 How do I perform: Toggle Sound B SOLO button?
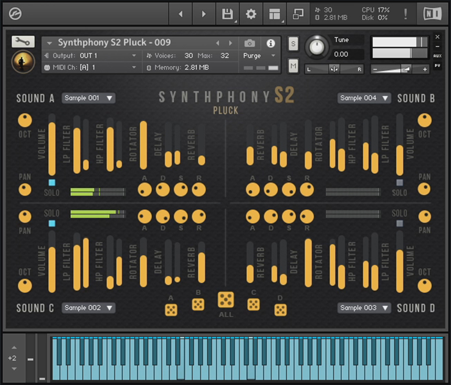point(400,183)
